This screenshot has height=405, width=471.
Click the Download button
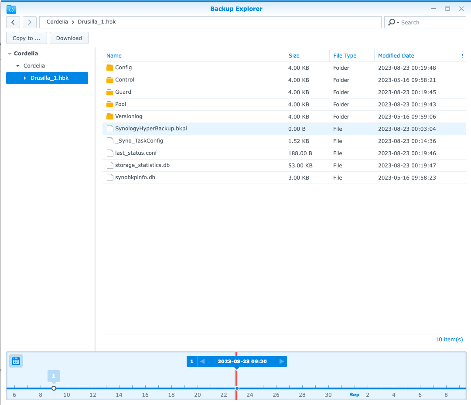click(69, 38)
